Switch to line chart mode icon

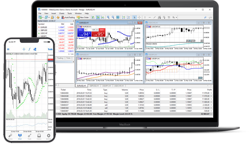[103, 17]
